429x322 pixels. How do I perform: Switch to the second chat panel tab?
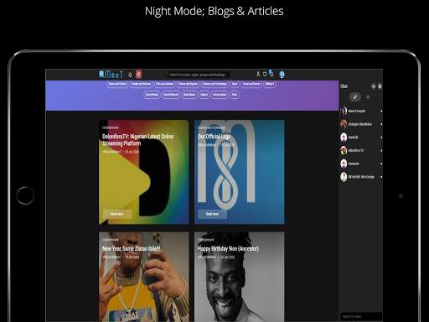[x=368, y=97]
